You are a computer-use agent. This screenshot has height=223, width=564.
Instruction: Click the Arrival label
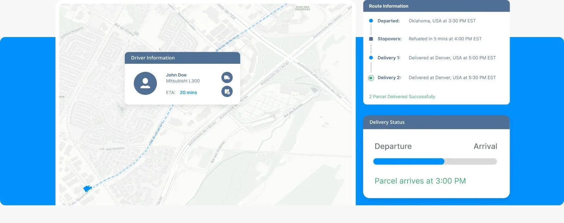click(x=485, y=146)
